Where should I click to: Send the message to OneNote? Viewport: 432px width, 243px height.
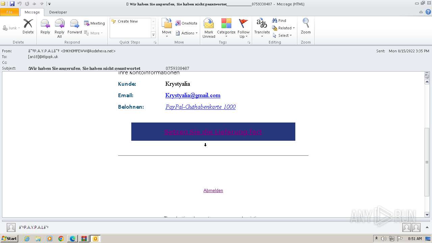tap(186, 23)
